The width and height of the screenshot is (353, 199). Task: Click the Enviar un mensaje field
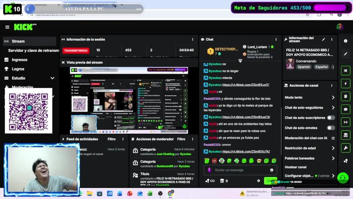click(240, 170)
